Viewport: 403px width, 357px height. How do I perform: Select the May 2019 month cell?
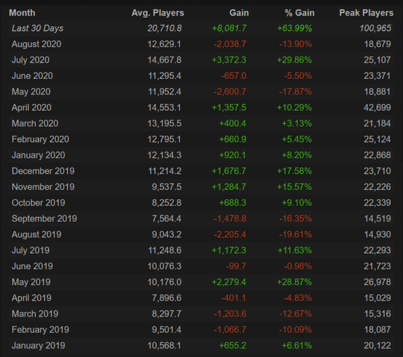[x=31, y=282]
